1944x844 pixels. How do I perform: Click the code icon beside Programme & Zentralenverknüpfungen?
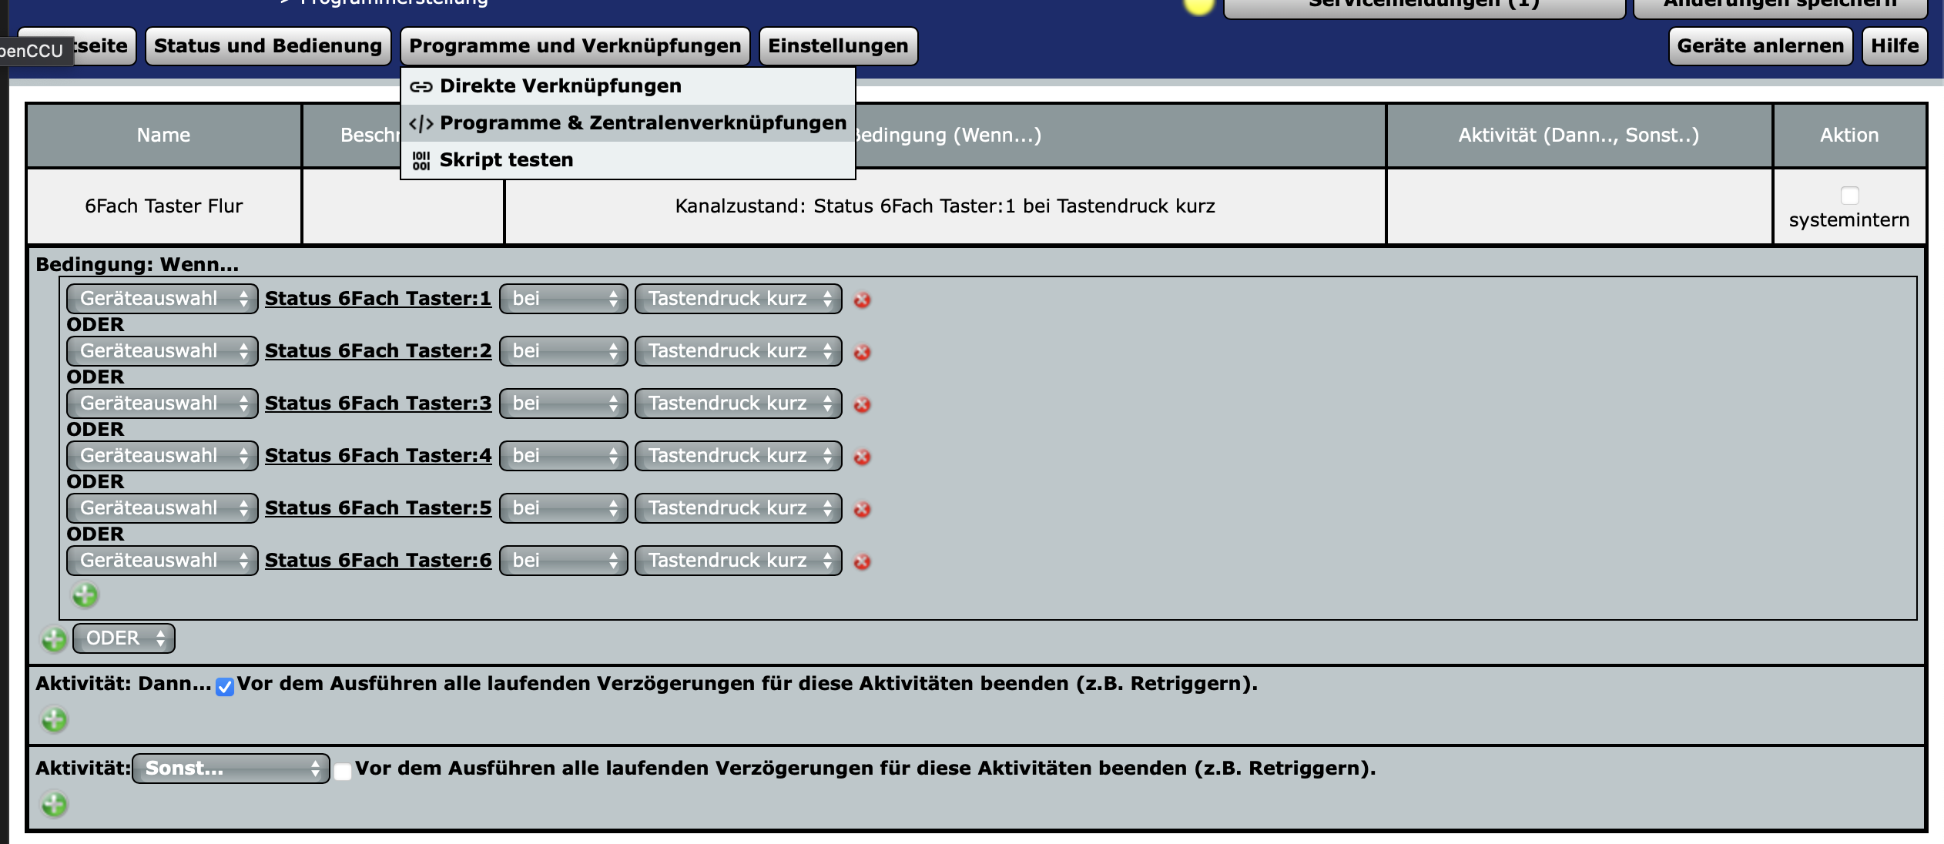coord(421,122)
